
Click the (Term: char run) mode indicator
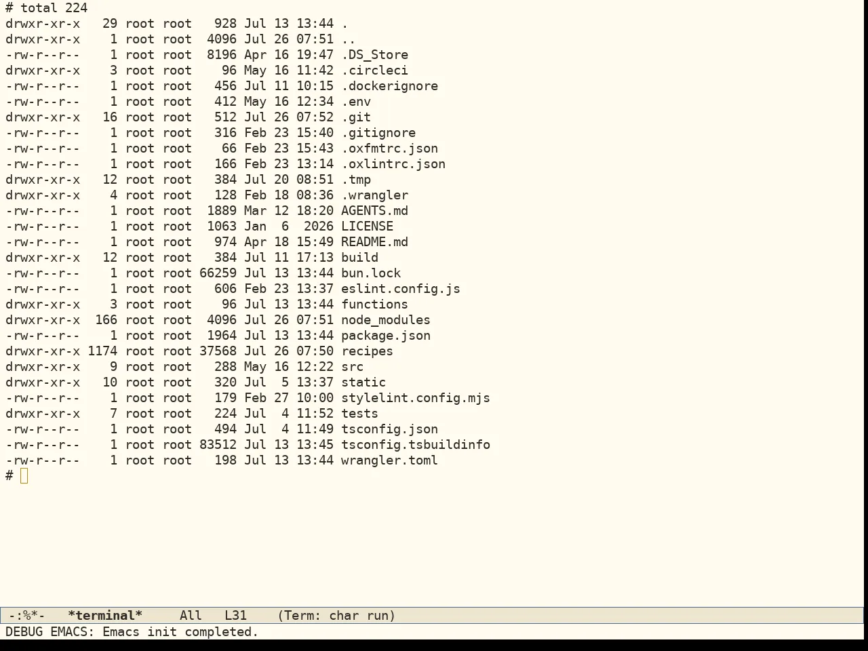(x=336, y=616)
